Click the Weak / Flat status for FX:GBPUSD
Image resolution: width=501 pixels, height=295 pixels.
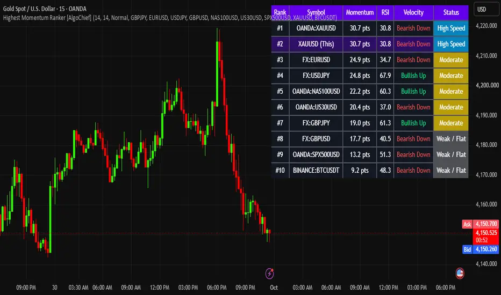click(451, 139)
